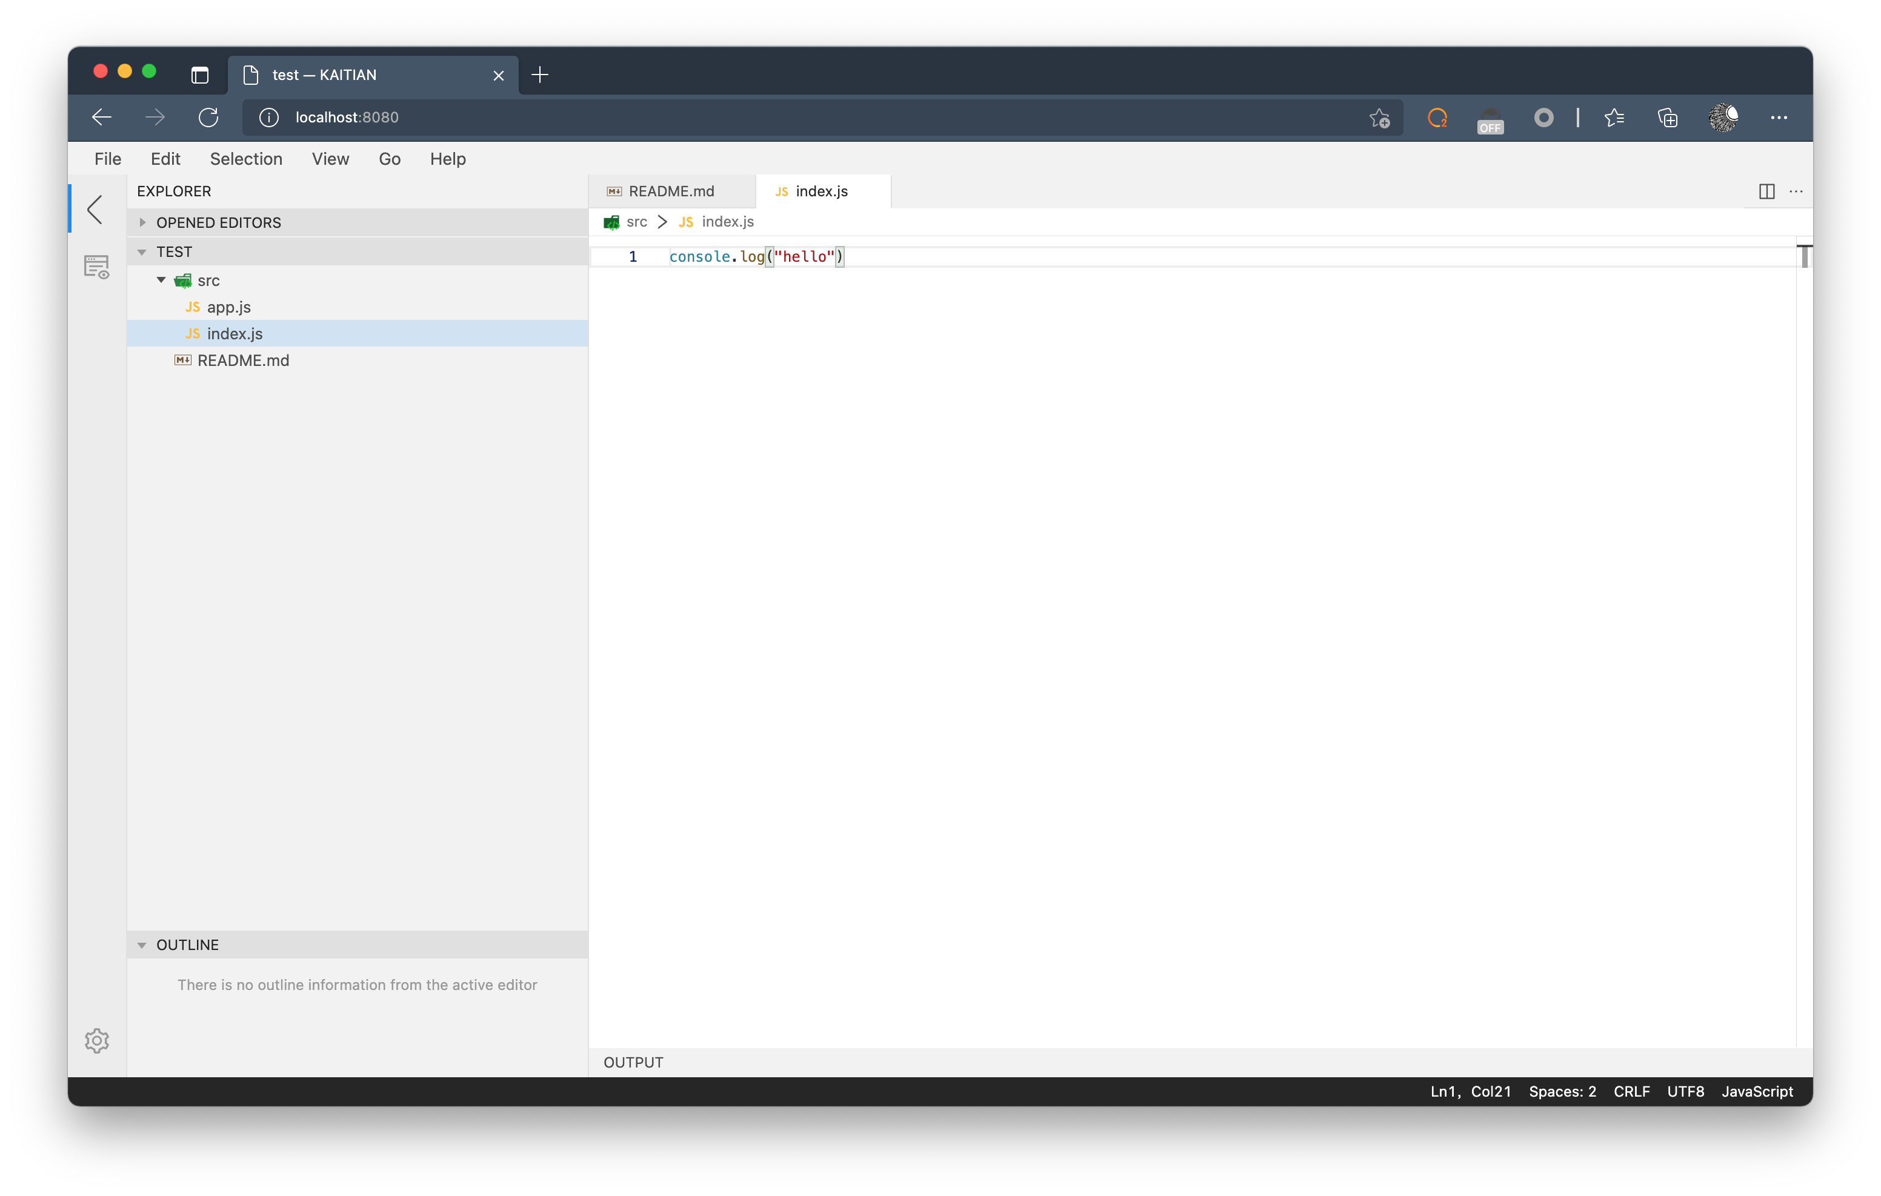Screen dimensions: 1881x1196
Task: Open the Go menu
Action: 390,159
